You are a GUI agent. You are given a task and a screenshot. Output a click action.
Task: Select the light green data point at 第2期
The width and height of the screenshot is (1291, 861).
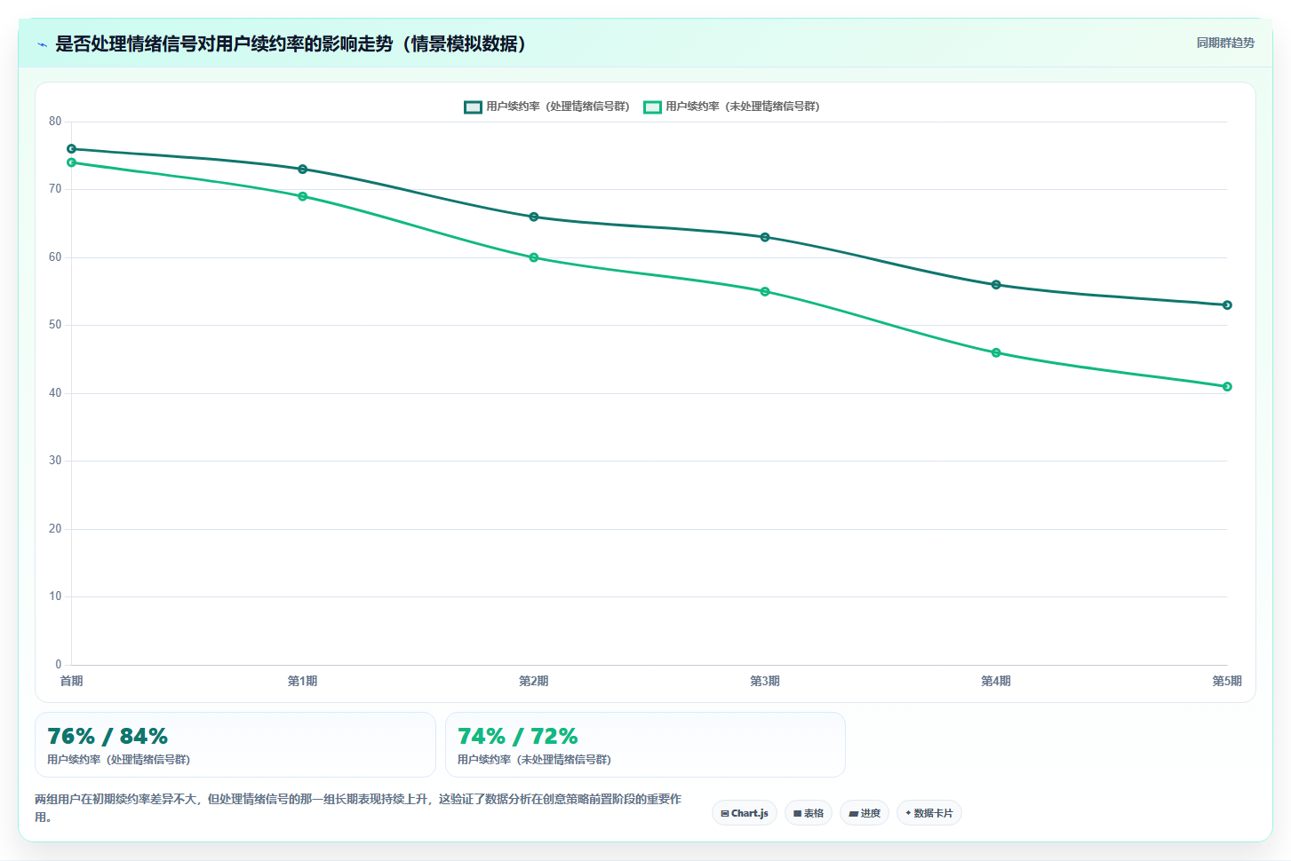(534, 257)
